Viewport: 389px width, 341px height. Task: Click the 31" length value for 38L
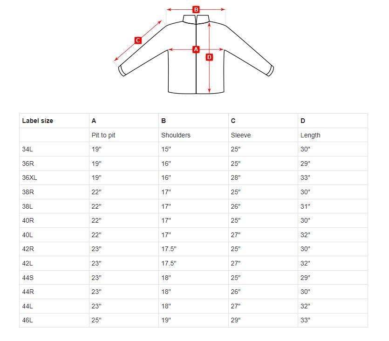(x=305, y=206)
